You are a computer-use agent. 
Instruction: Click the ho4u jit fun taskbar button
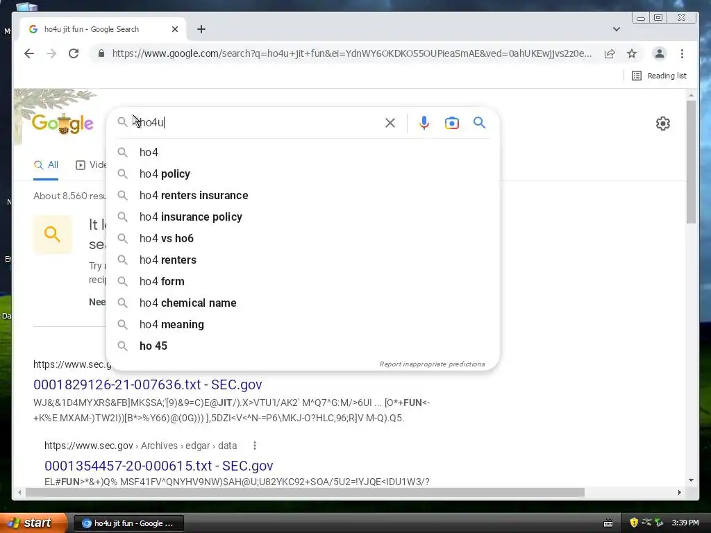pos(128,523)
